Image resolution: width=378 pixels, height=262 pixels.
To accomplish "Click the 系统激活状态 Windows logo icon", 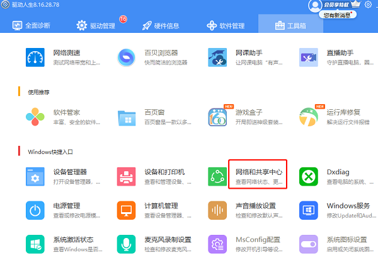I will 35,244.
